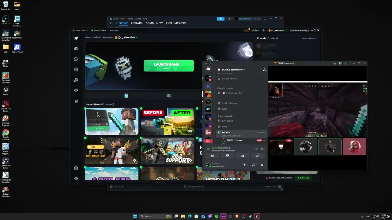Open Discord microphone input options arrow

point(248,165)
